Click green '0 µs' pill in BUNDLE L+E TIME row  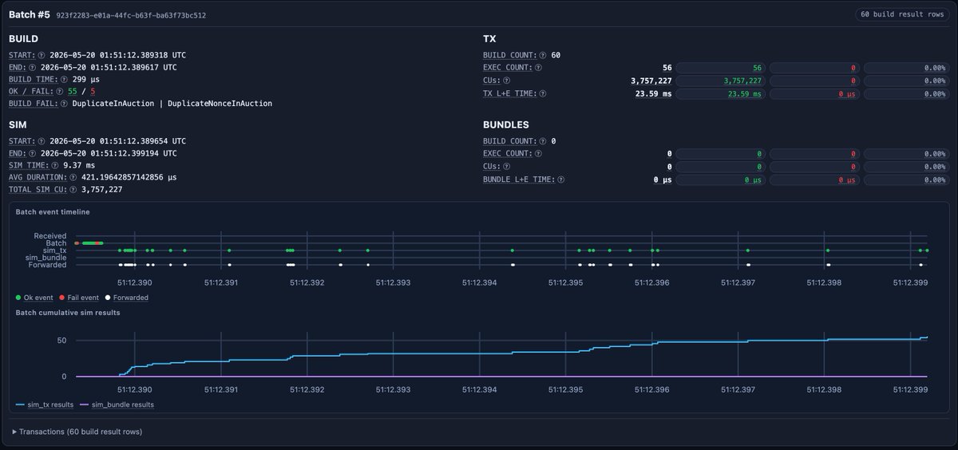(721, 179)
